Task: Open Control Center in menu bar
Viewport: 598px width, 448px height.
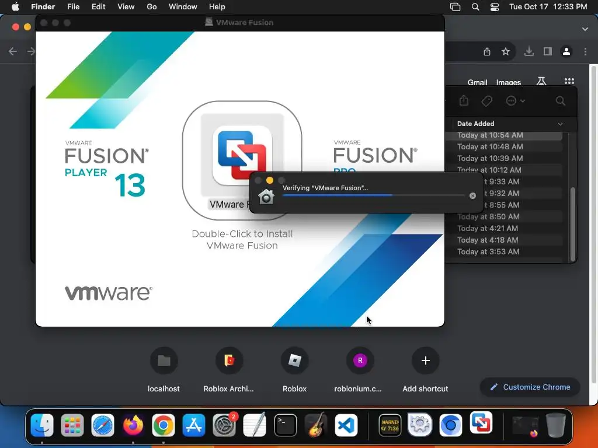Action: (x=495, y=7)
